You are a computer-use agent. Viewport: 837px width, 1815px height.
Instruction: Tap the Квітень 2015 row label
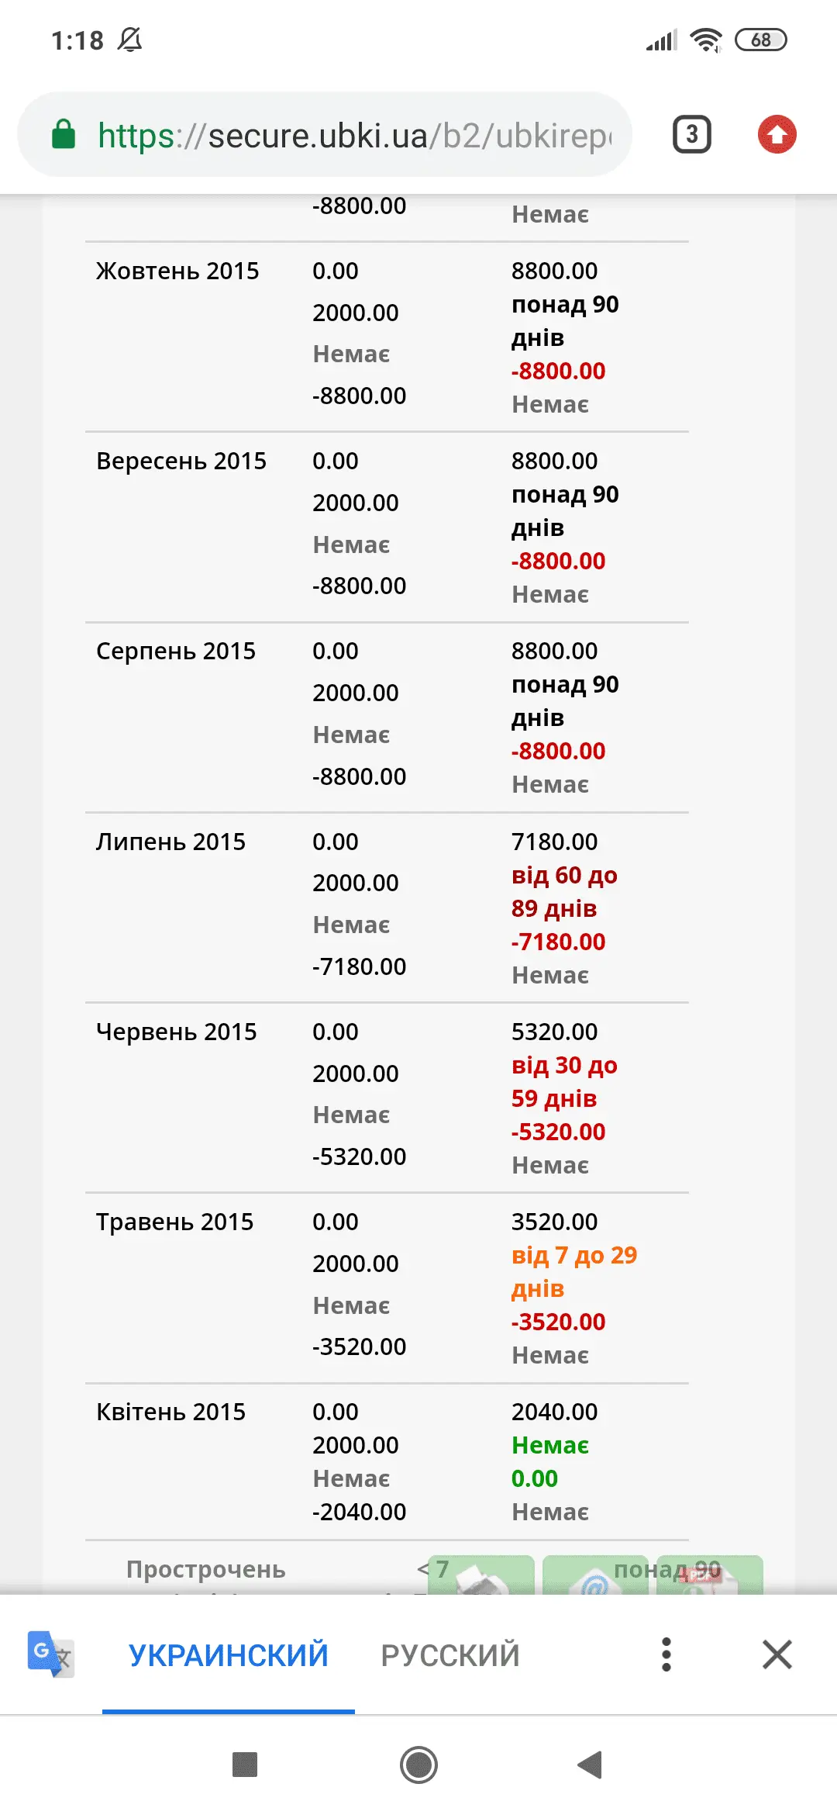point(170,1412)
